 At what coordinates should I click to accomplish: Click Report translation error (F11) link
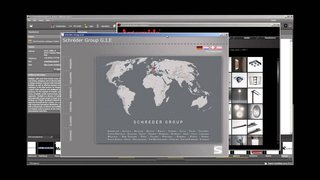(x=280, y=163)
